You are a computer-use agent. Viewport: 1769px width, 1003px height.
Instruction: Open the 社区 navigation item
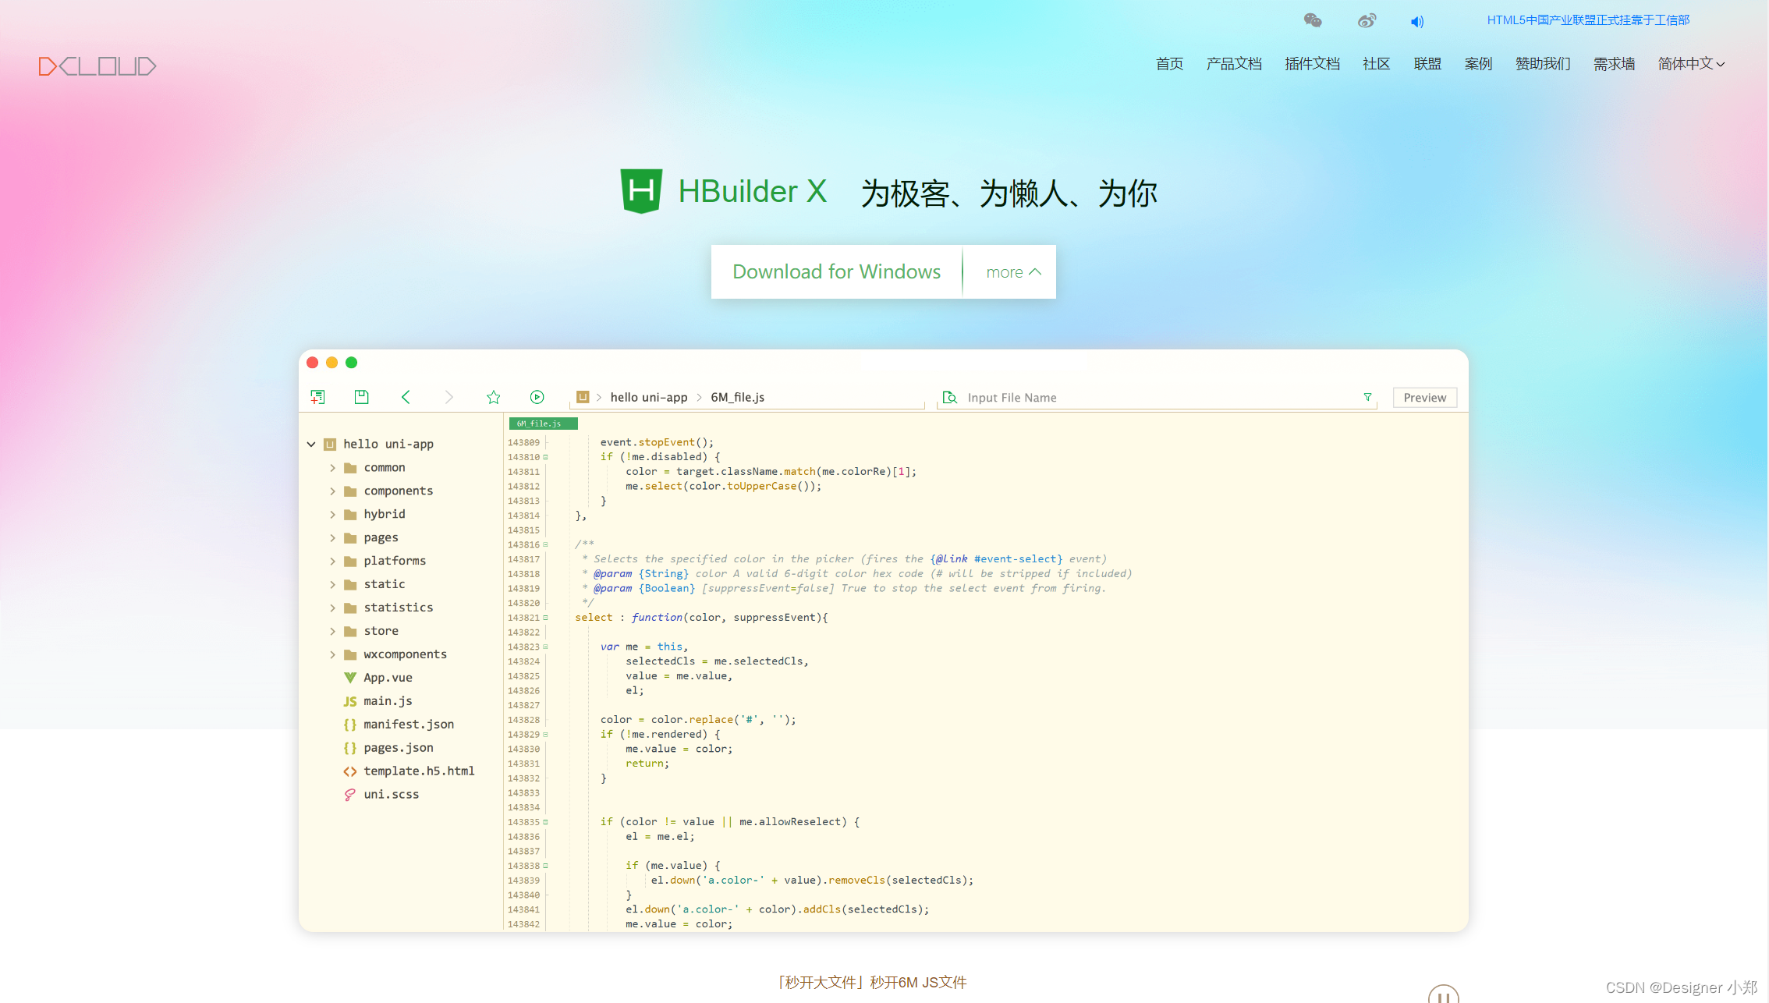[x=1376, y=64]
